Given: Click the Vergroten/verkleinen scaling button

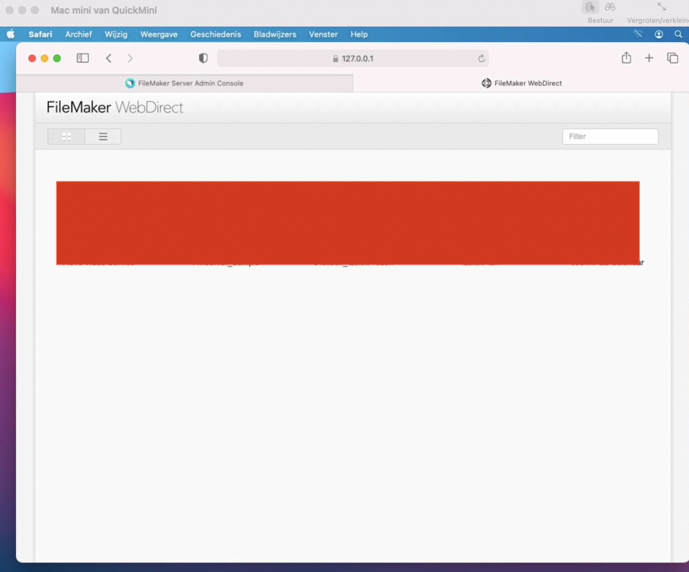Looking at the screenshot, I should [x=661, y=8].
